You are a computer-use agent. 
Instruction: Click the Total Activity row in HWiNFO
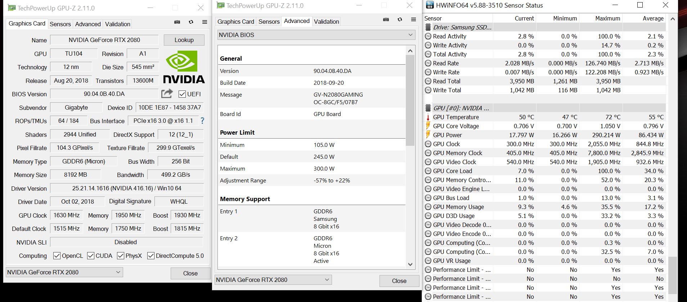(545, 54)
